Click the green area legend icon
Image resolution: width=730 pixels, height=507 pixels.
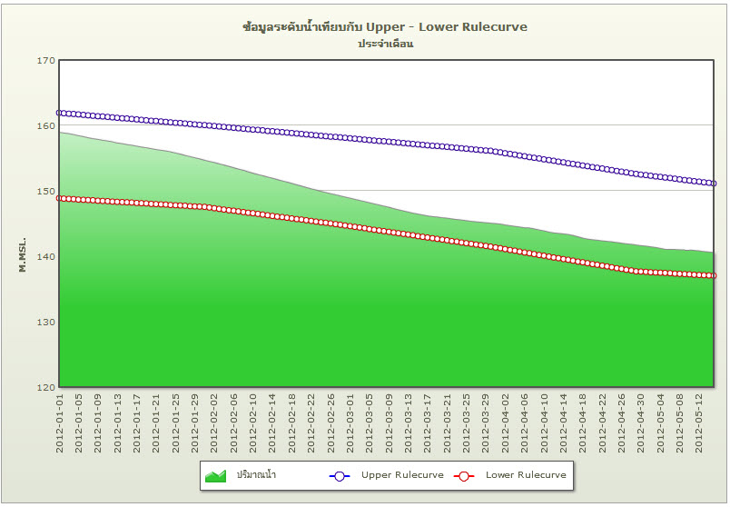(x=215, y=476)
